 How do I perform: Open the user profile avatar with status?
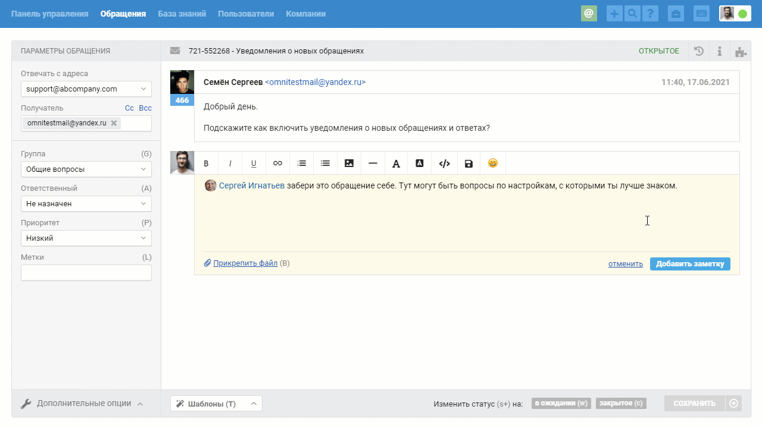pos(735,14)
